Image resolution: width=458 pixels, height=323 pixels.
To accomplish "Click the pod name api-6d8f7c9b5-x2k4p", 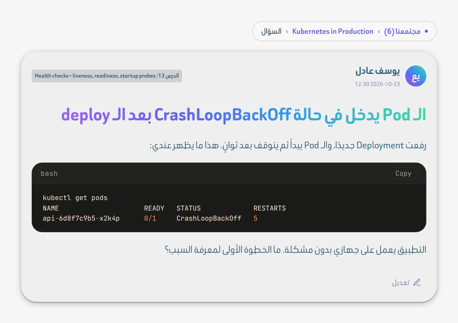I will [81, 218].
